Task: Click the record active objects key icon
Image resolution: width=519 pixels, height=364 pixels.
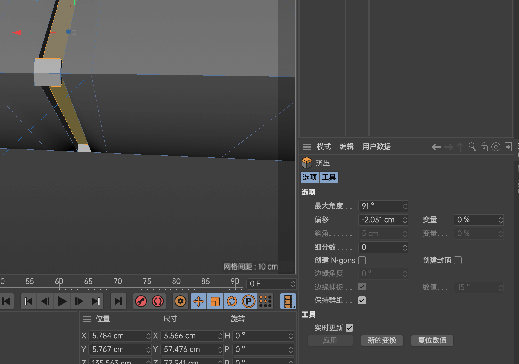Action: click(x=141, y=301)
